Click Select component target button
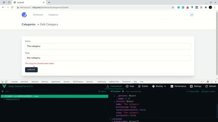Viewport: 218px width, 122px height. (x=102, y=91)
